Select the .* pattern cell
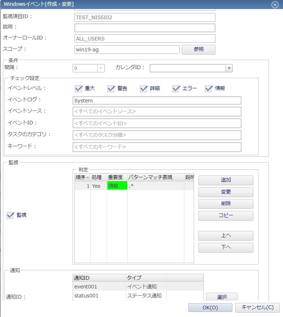283x317 pixels. pyautogui.click(x=156, y=186)
